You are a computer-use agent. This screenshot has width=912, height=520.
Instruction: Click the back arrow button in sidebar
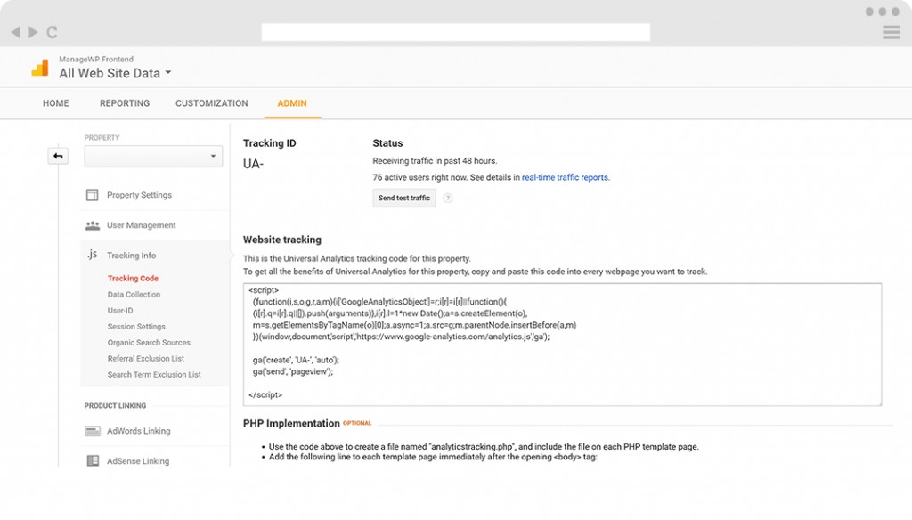tap(58, 157)
